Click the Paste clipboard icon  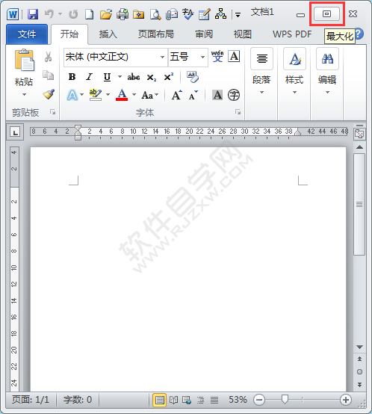click(24, 61)
